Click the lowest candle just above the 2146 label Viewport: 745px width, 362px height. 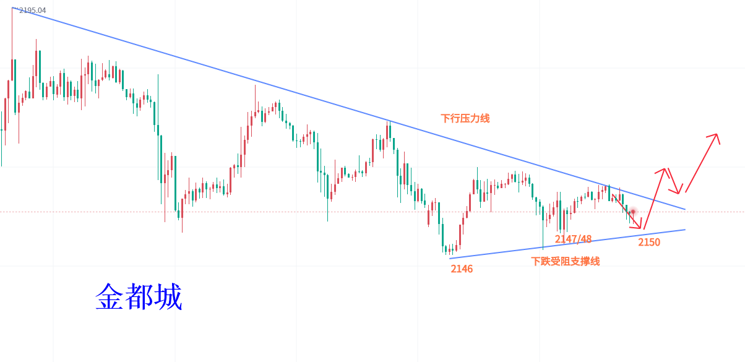point(450,249)
